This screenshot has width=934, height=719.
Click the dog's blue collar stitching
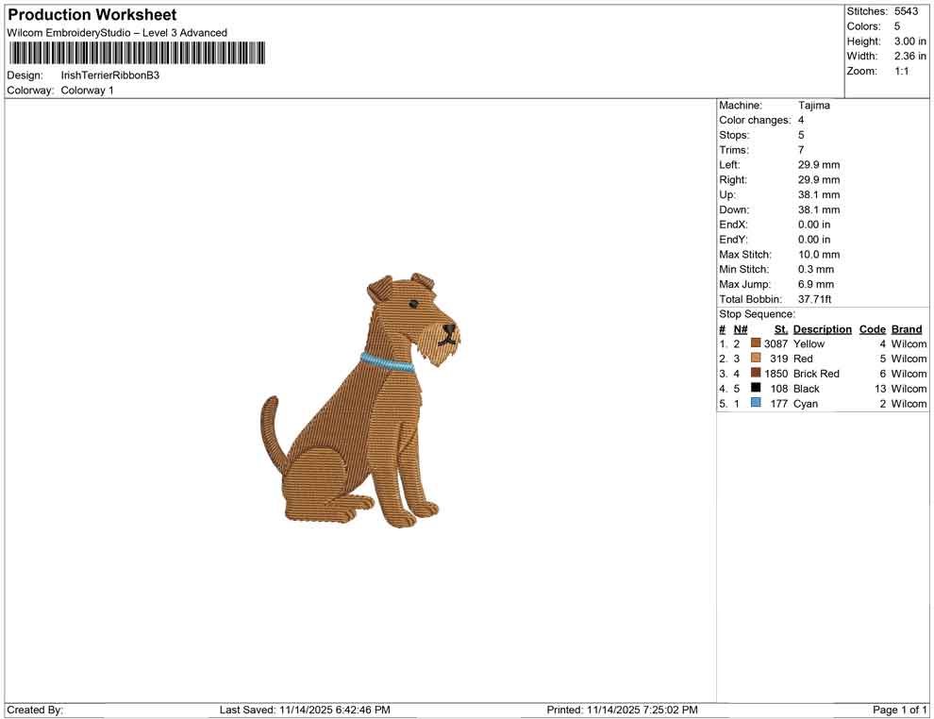point(387,361)
